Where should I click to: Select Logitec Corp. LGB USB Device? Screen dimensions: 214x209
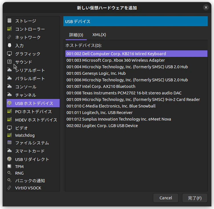point(136,125)
